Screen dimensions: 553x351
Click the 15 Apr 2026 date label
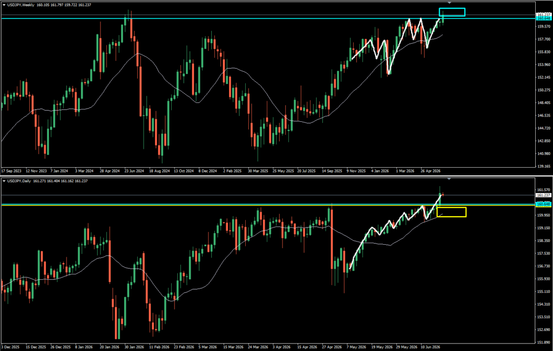pyautogui.click(x=306, y=347)
